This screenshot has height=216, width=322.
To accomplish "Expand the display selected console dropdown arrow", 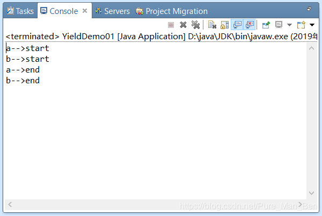I will pos(289,25).
